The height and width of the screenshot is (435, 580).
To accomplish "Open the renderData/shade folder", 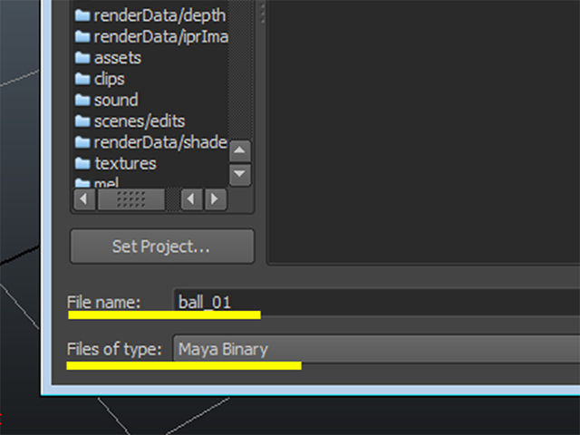I will click(150, 142).
